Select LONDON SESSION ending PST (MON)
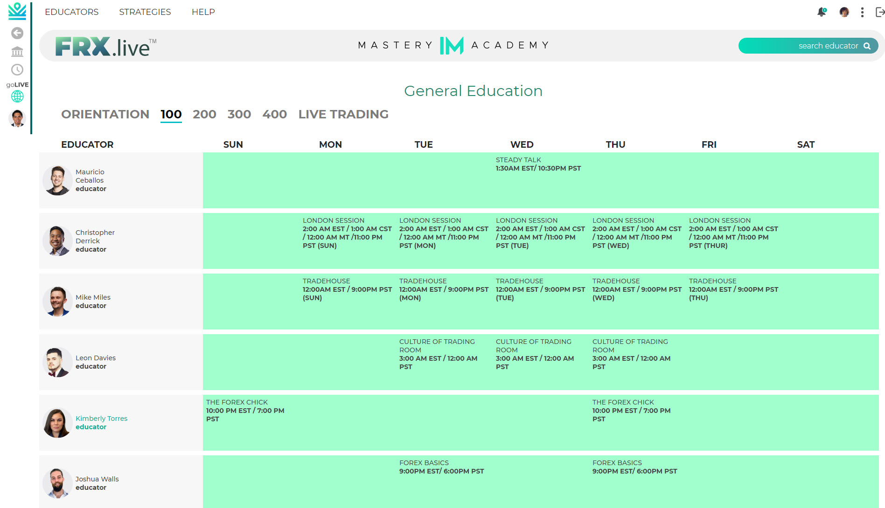 click(444, 233)
